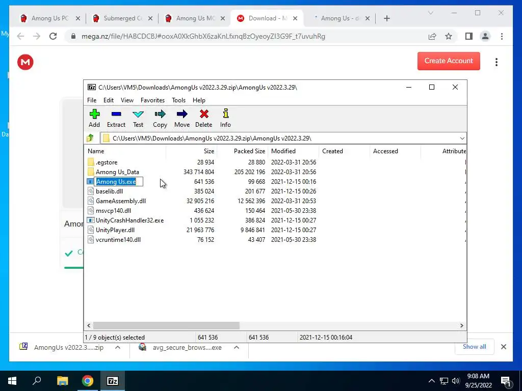Open the View menu
Image resolution: width=522 pixels, height=391 pixels.
point(127,100)
